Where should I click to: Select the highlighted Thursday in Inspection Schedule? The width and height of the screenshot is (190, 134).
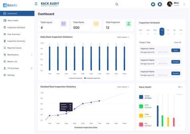click(162, 32)
